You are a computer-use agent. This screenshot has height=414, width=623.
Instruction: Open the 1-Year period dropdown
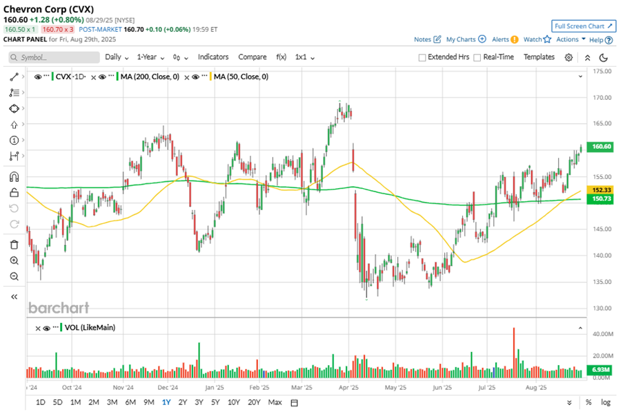pos(150,57)
